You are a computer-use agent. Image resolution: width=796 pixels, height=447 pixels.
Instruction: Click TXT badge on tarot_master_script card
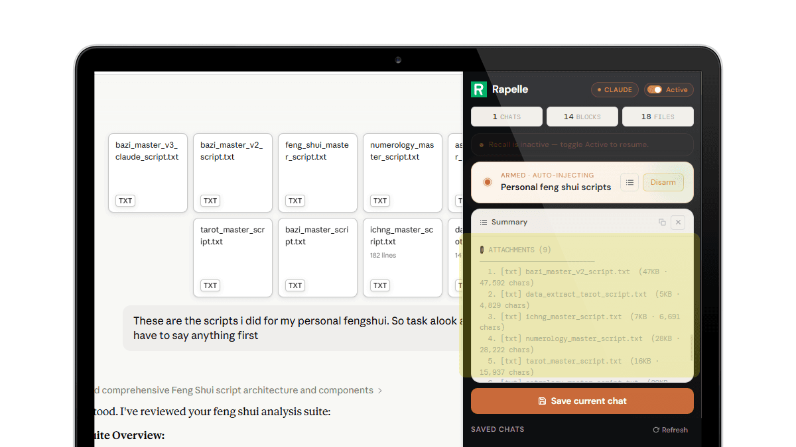tap(210, 285)
